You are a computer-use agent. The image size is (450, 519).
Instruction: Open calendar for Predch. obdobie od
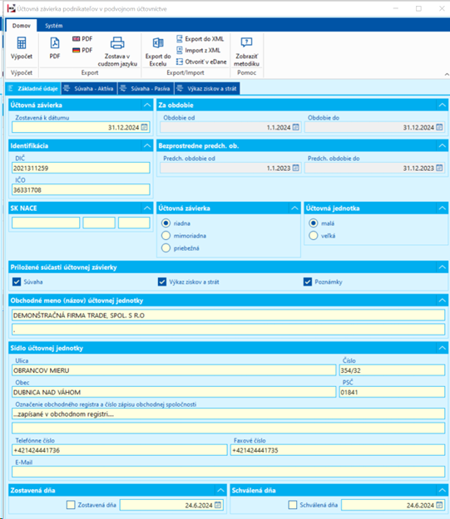pyautogui.click(x=295, y=168)
